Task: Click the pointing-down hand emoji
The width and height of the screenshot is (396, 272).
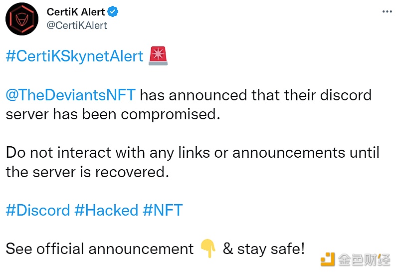Action: [208, 249]
